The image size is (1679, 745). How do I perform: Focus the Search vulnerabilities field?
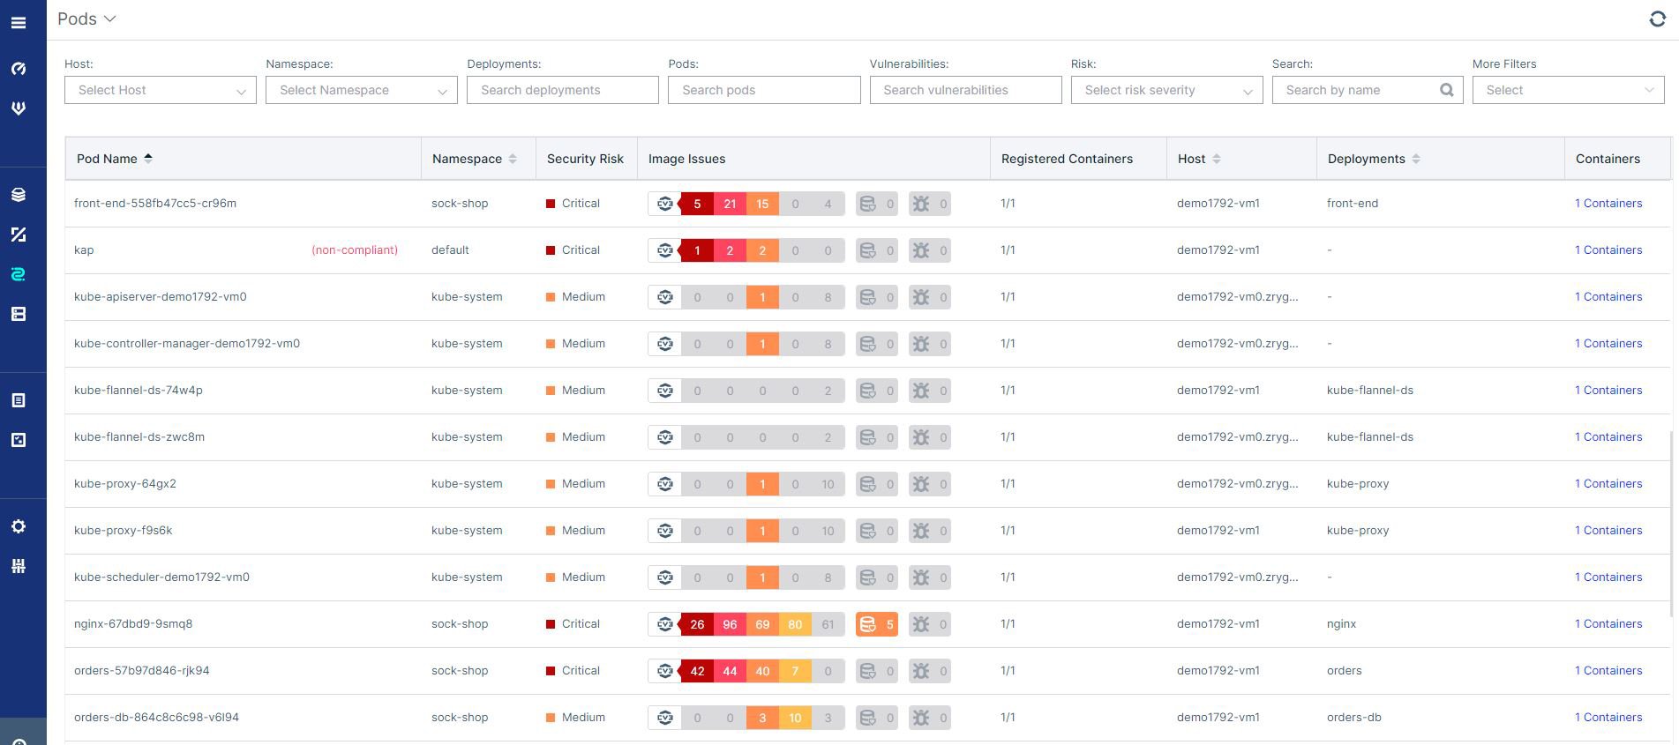point(965,90)
